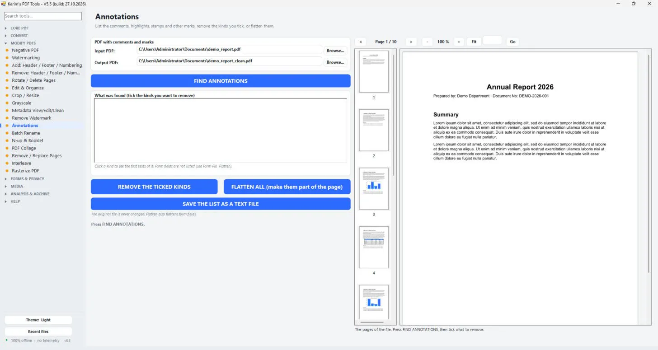Select page 3 thumbnail
658x350 pixels.
[374, 189]
